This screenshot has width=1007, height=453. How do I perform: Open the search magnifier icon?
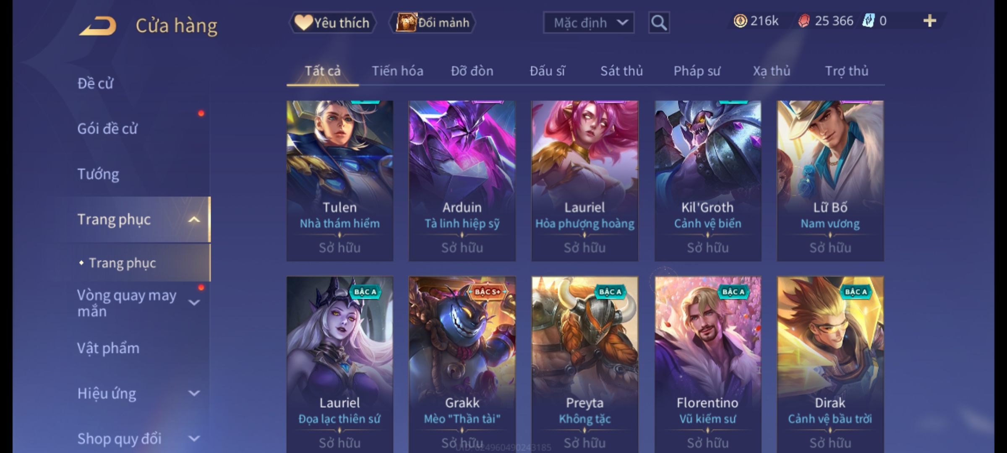click(x=659, y=23)
